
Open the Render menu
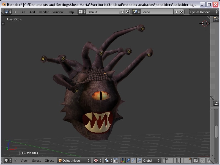[44, 12]
